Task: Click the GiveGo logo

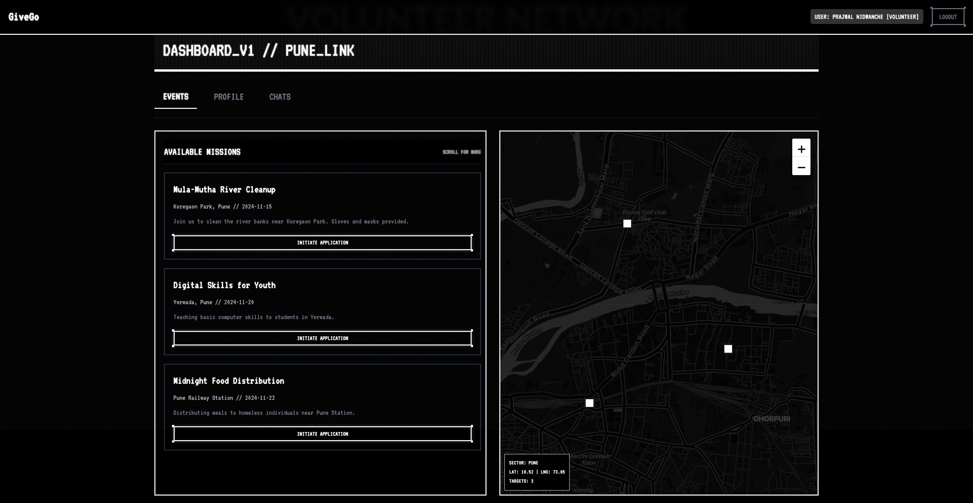Action: [x=23, y=17]
